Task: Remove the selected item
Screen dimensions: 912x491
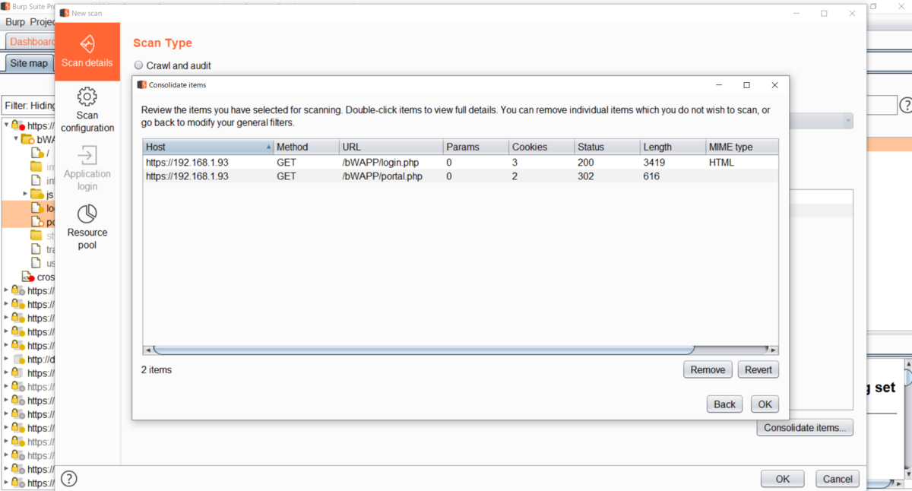Action: [708, 370]
